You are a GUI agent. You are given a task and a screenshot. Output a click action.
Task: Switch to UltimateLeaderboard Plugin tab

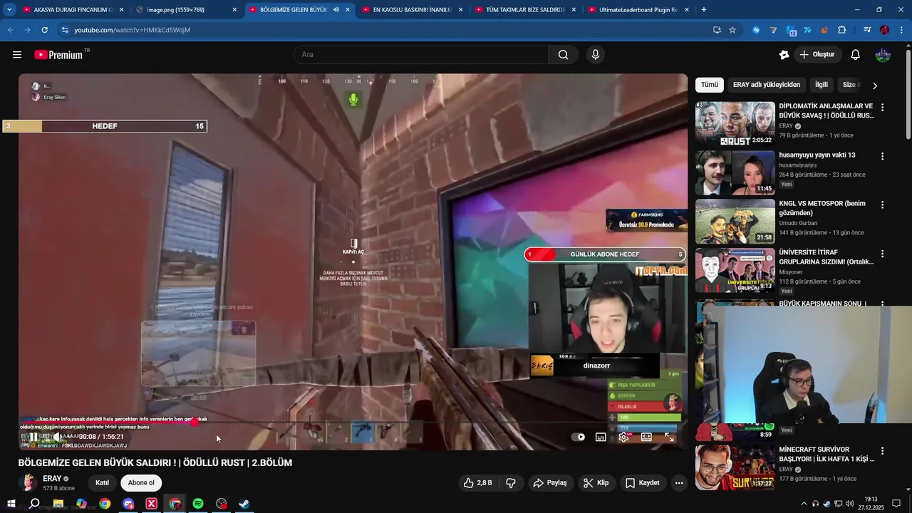click(638, 10)
